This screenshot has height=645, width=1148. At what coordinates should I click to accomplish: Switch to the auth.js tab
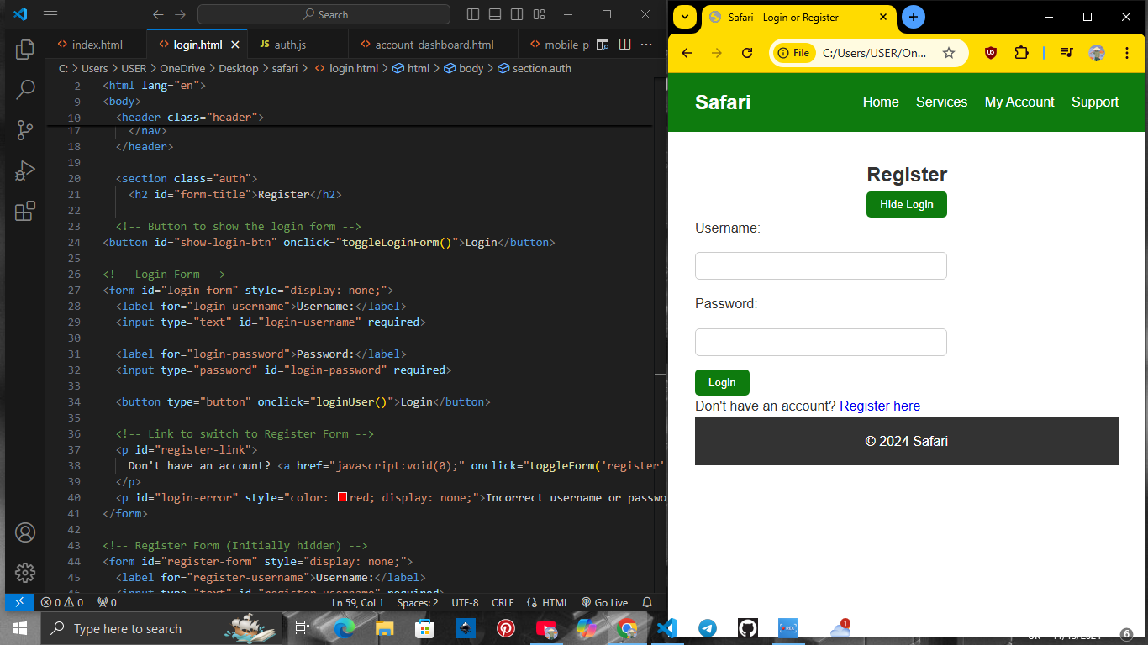288,44
